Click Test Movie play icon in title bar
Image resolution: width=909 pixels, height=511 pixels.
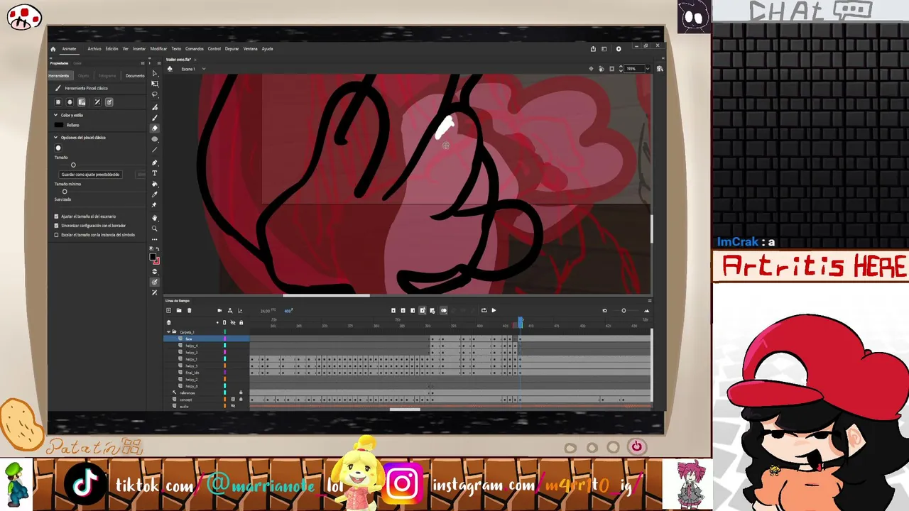(619, 49)
